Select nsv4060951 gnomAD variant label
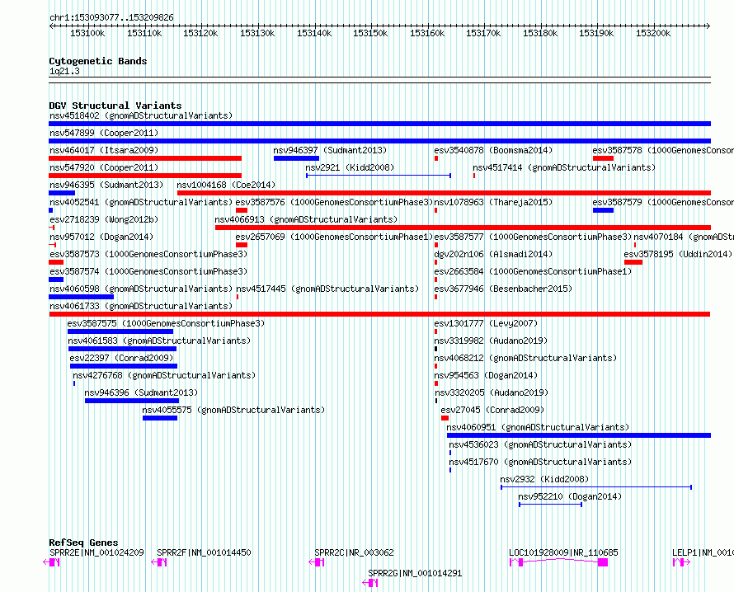Viewport: 734px width, 592px height. pos(538,427)
